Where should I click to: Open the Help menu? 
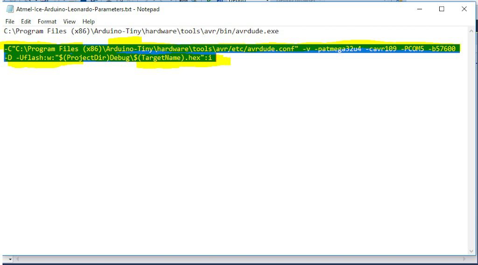tap(88, 21)
